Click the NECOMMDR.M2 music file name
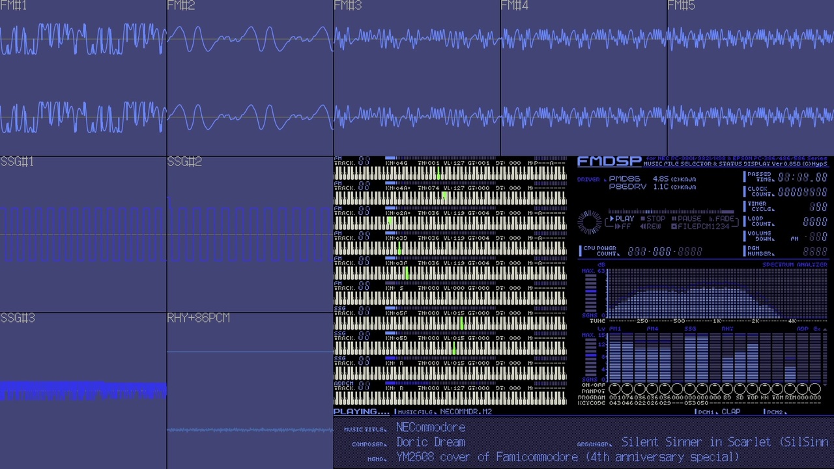Viewport: 834px width, 469px height. (x=466, y=412)
